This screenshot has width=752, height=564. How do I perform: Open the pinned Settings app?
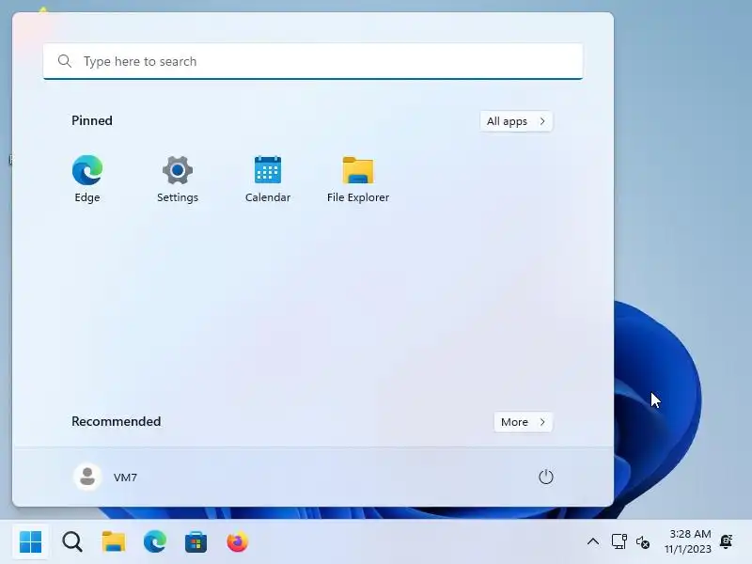click(178, 179)
